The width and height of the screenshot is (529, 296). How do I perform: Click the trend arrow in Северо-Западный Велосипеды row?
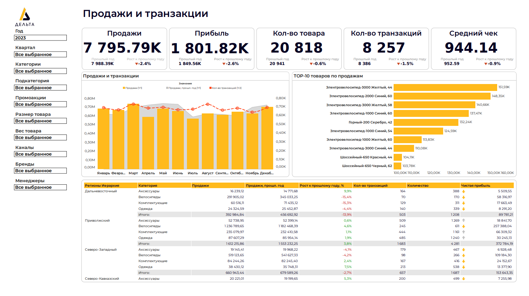(464, 255)
